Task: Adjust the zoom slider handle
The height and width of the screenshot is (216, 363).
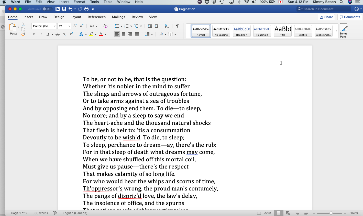Action: [x=331, y=213]
